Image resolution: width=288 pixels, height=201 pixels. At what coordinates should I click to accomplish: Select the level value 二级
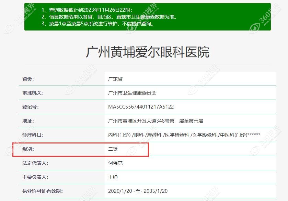113,149
